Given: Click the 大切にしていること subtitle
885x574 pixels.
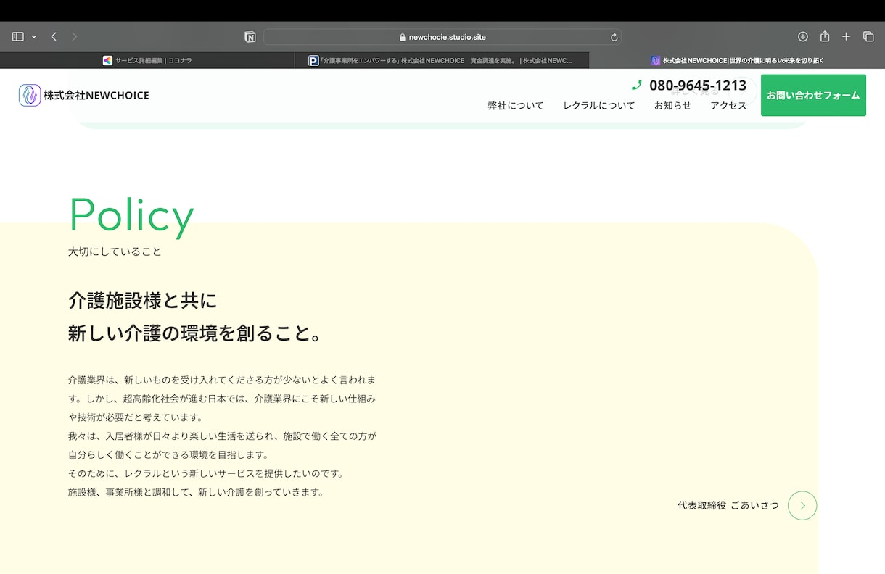Looking at the screenshot, I should [x=115, y=251].
